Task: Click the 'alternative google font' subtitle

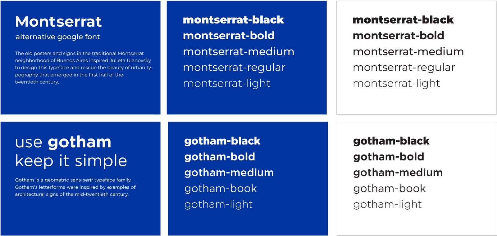Action: click(x=58, y=37)
